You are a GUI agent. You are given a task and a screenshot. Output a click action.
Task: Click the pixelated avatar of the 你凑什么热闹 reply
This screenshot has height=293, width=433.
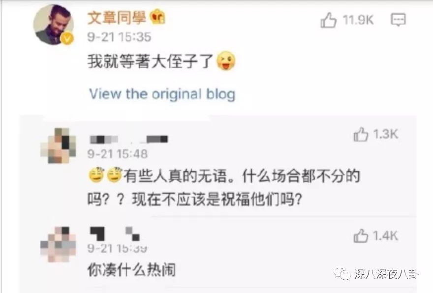(x=58, y=244)
